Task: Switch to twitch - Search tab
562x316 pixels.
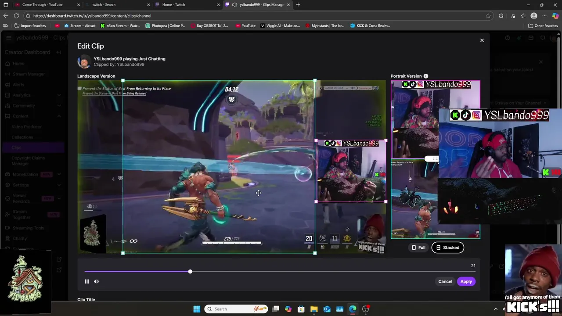Action: point(104,4)
